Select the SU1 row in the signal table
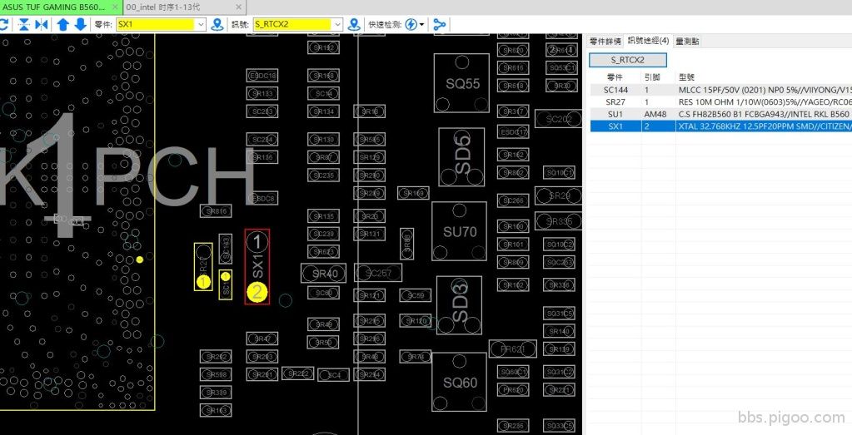 721,114
